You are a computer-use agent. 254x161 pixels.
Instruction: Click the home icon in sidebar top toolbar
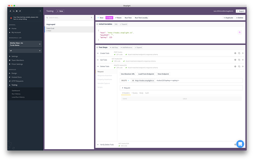coord(10,11)
